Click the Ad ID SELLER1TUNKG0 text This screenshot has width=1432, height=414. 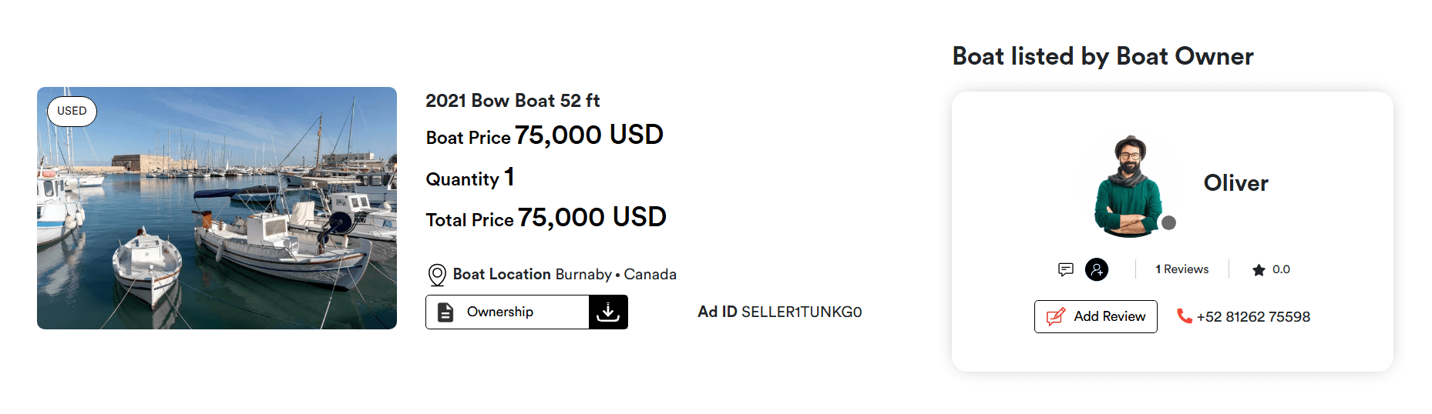click(x=779, y=312)
